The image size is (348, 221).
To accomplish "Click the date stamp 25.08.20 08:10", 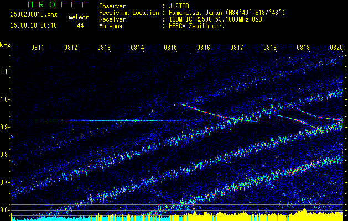I will pyautogui.click(x=34, y=25).
